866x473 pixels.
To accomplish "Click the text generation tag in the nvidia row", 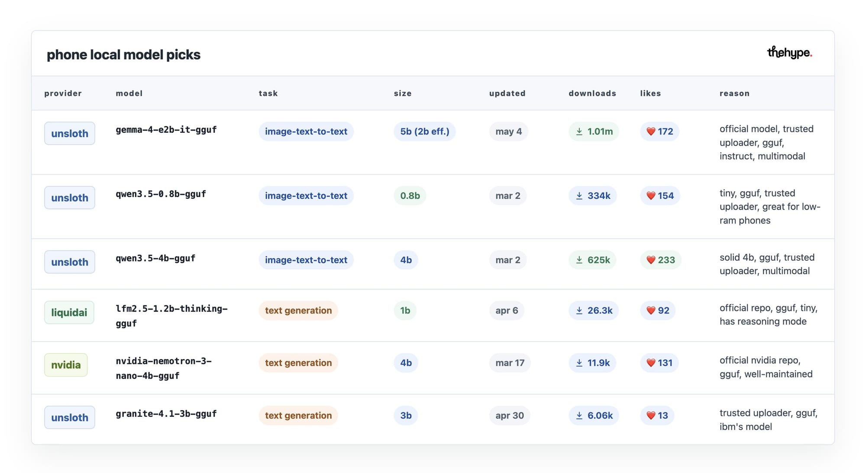I will click(x=298, y=363).
